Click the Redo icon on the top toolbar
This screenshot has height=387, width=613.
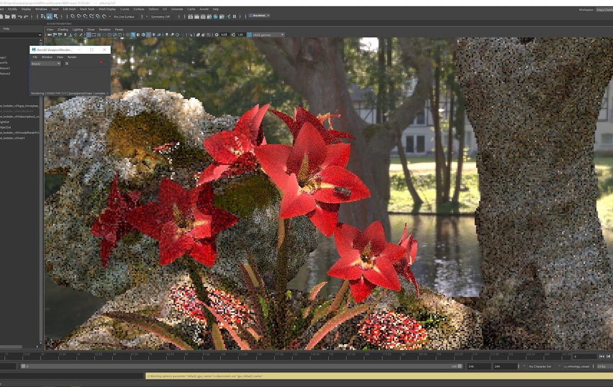coord(26,16)
